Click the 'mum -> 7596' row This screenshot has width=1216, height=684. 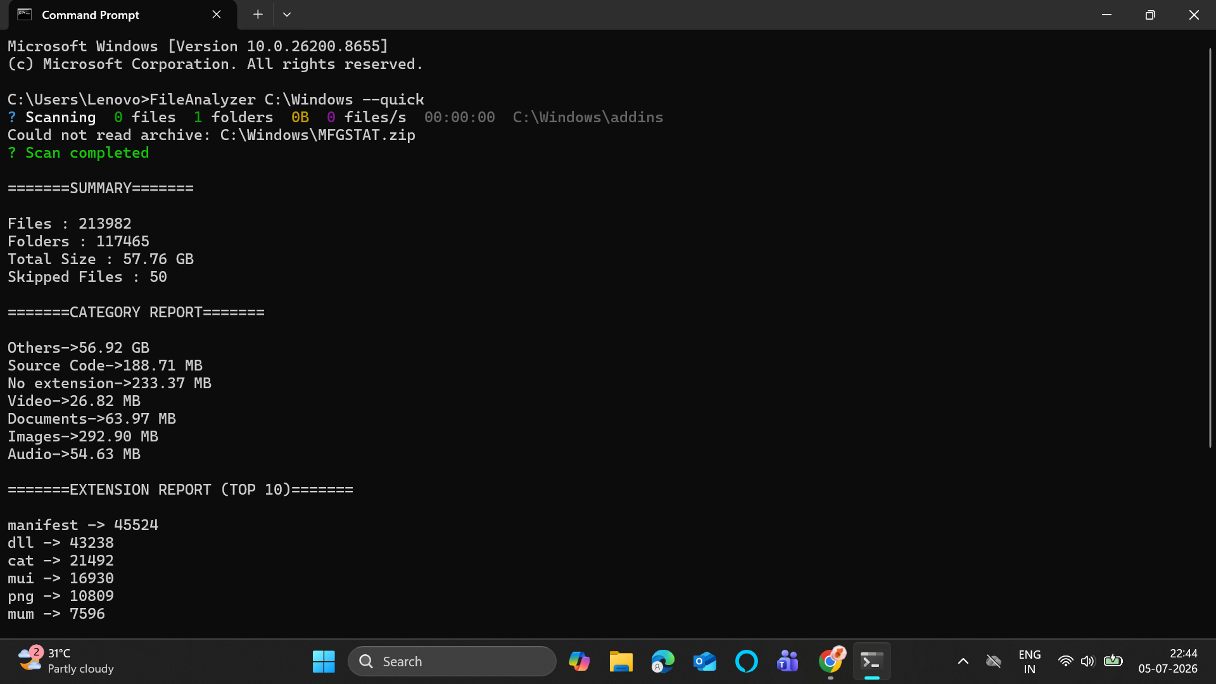tap(56, 614)
